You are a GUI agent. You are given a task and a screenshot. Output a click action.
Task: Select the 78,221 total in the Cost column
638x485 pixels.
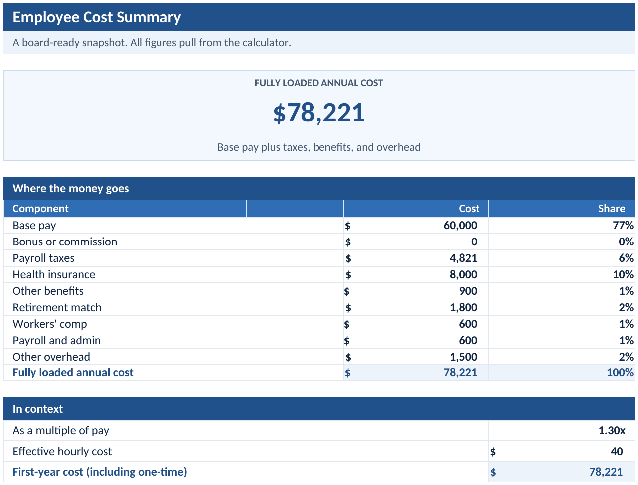tap(416, 372)
